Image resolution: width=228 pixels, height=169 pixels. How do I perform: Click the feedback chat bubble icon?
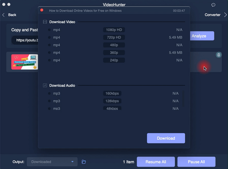[213, 5]
